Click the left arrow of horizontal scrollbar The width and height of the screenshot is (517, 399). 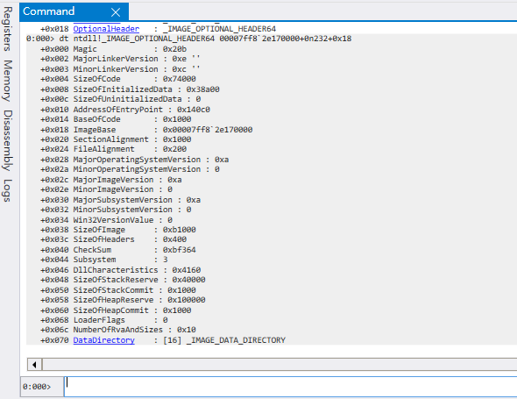[34, 365]
